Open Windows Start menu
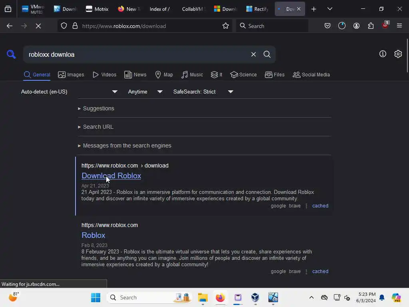The width and height of the screenshot is (409, 307). (x=95, y=297)
